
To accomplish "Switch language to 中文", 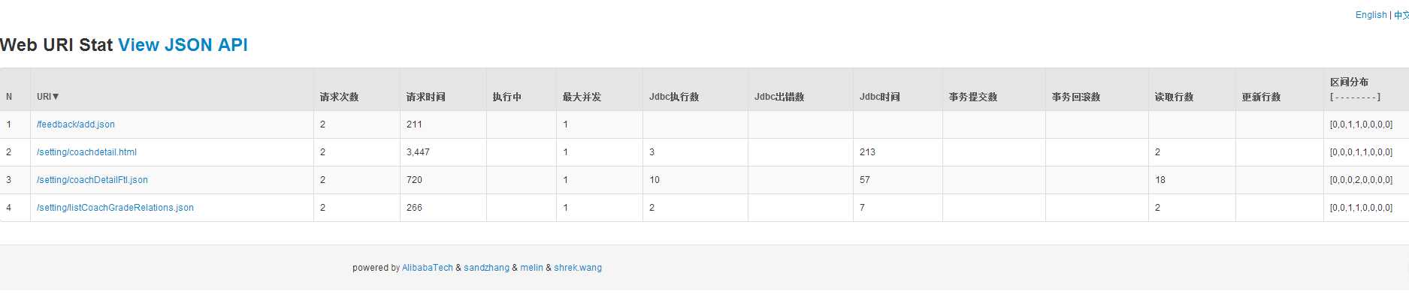I will (x=1401, y=15).
